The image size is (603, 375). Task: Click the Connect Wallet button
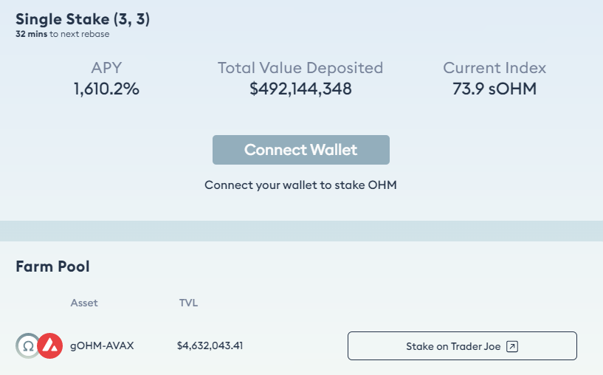tap(300, 150)
